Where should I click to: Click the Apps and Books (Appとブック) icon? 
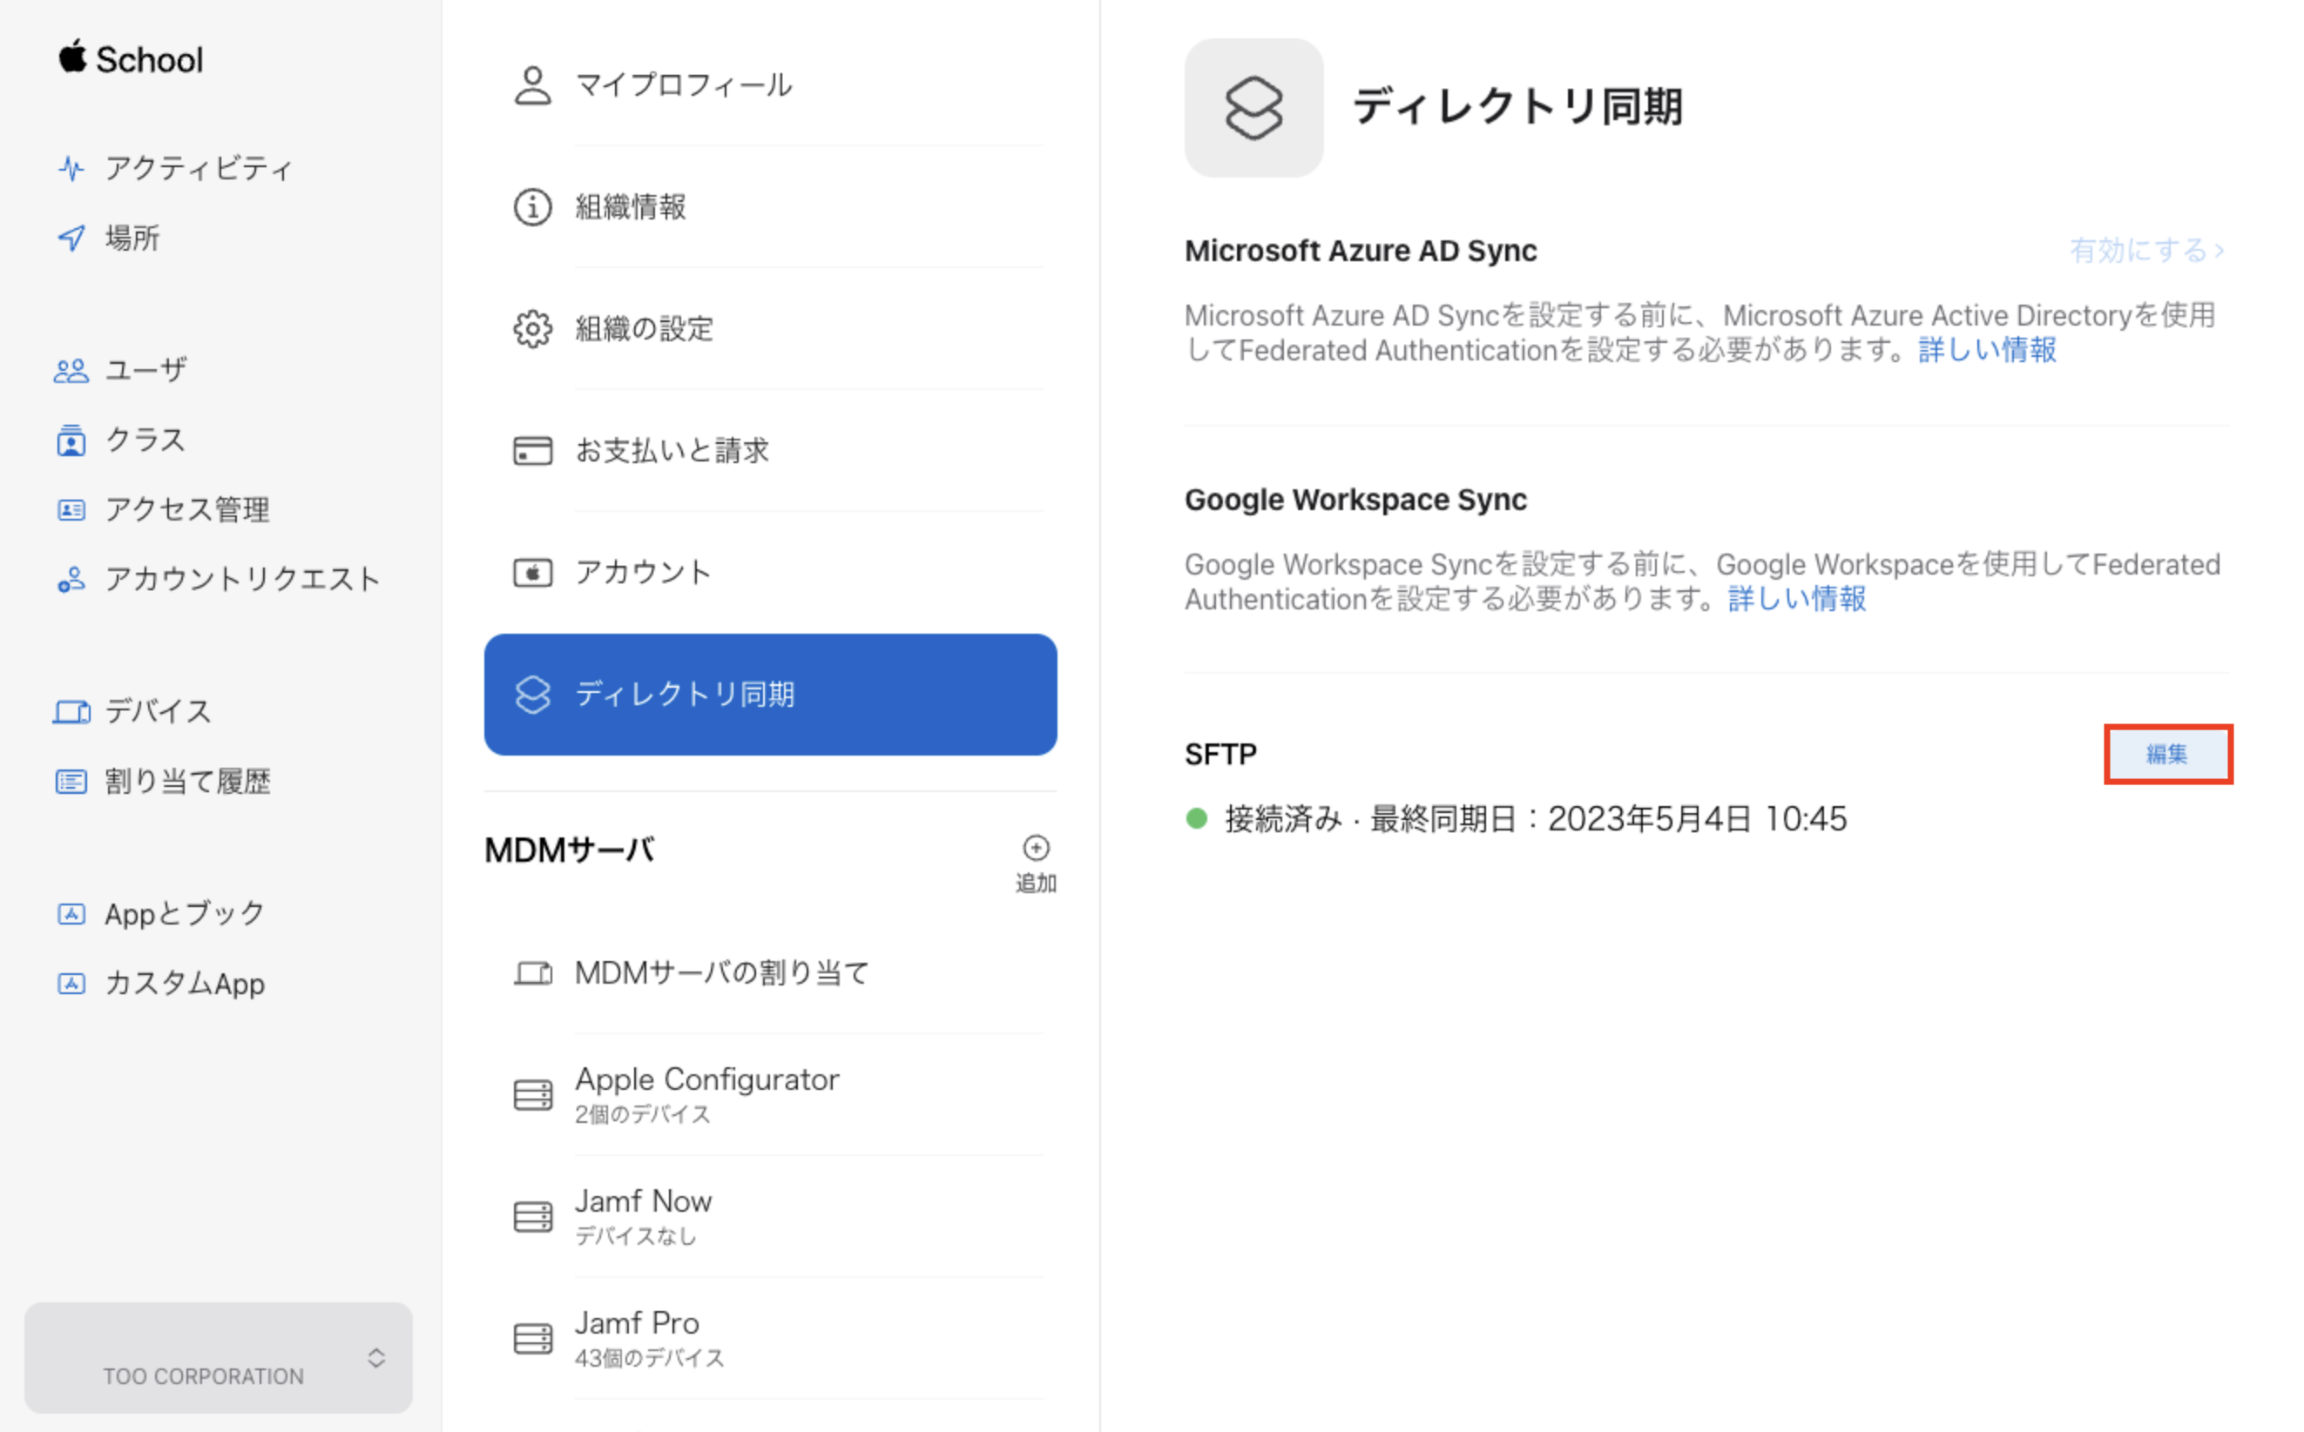pos(71,914)
